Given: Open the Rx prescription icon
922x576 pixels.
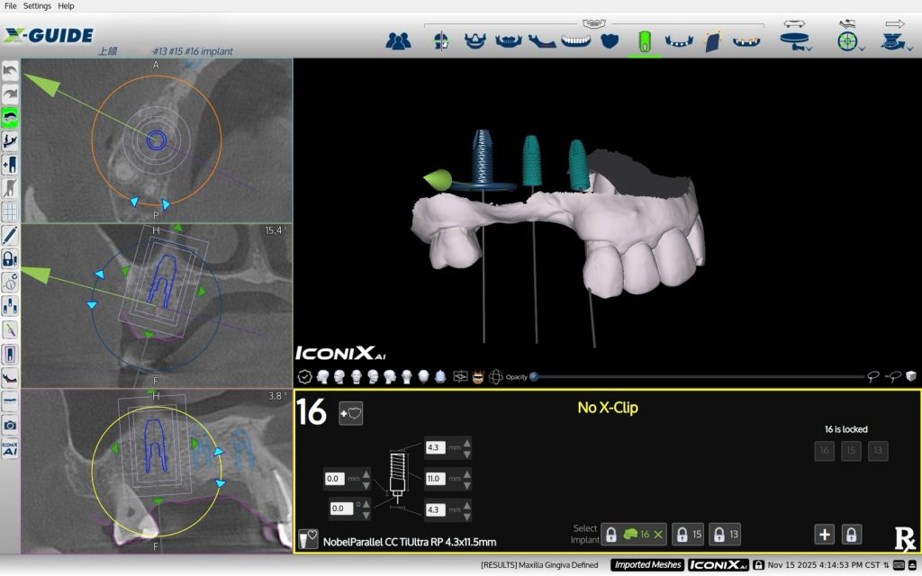Looking at the screenshot, I should tap(904, 538).
